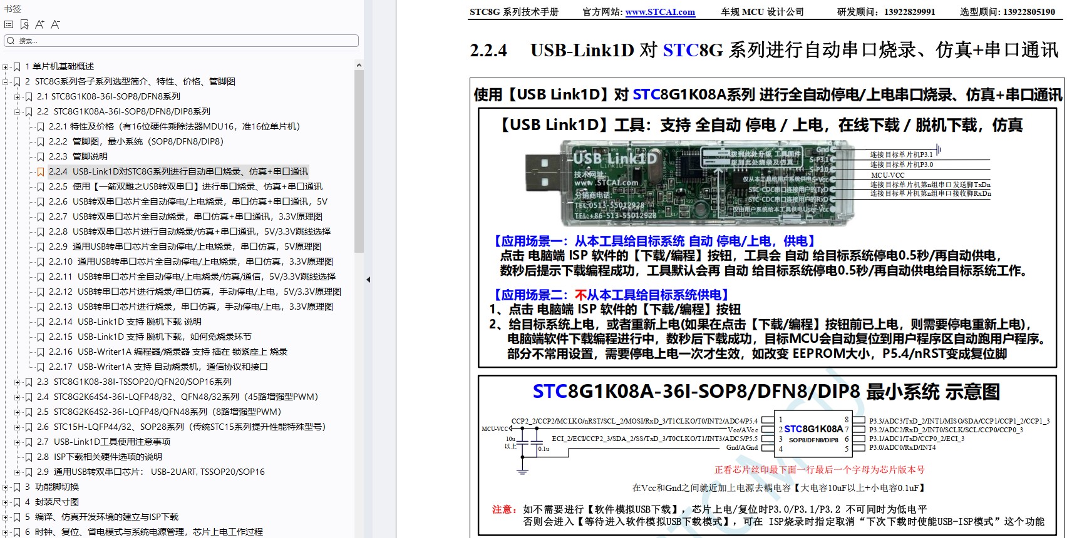
Task: Click the bookmark icon beside 2.2.3 管脚说明
Action: pyautogui.click(x=41, y=156)
